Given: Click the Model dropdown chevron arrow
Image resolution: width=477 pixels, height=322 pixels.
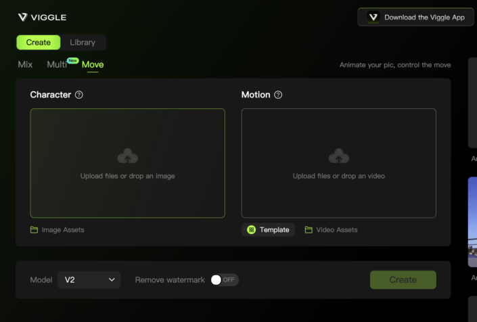Looking at the screenshot, I should pyautogui.click(x=112, y=280).
